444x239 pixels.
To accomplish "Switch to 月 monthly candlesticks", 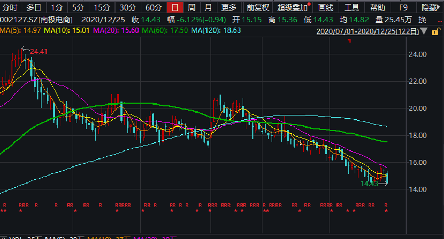I will [x=208, y=7].
